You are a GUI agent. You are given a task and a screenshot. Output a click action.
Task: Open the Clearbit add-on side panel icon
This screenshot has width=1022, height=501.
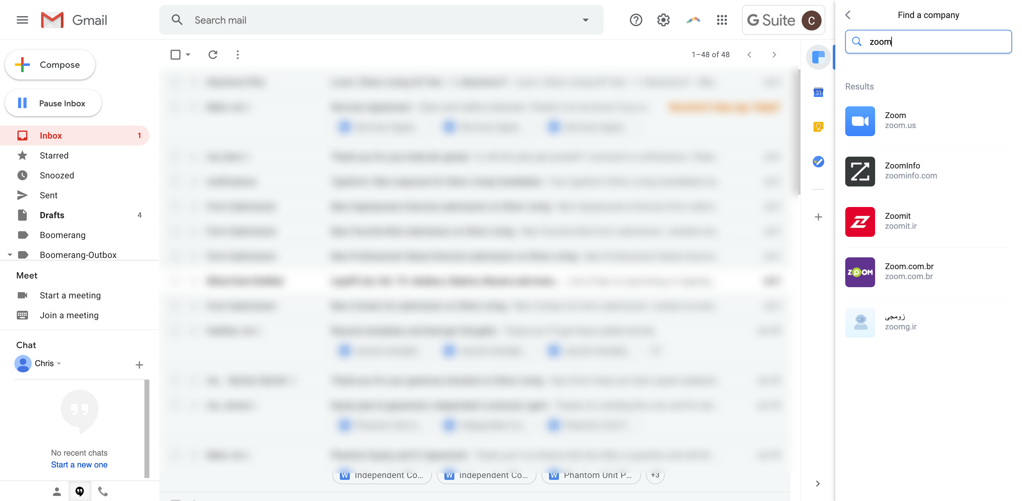click(x=818, y=57)
